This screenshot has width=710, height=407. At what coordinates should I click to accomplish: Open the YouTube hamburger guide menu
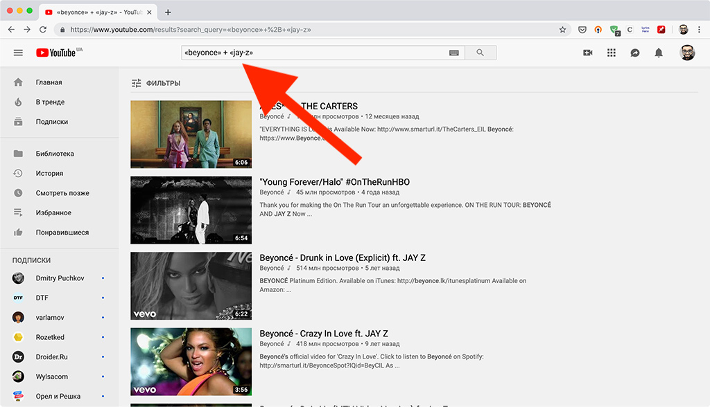click(x=18, y=53)
